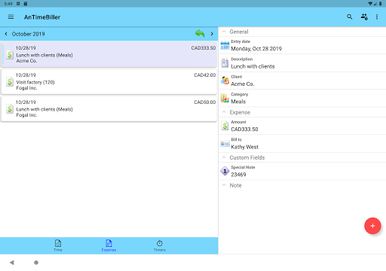Click the Entry date calendar icon
The width and height of the screenshot is (386, 271).
pos(225,45)
